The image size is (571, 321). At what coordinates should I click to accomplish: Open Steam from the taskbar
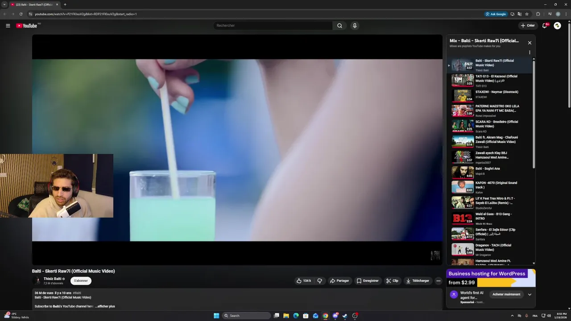[x=345, y=316]
